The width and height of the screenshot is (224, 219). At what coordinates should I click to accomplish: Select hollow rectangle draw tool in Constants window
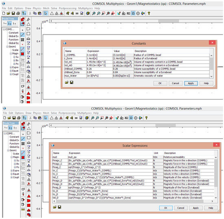(x=29, y=34)
